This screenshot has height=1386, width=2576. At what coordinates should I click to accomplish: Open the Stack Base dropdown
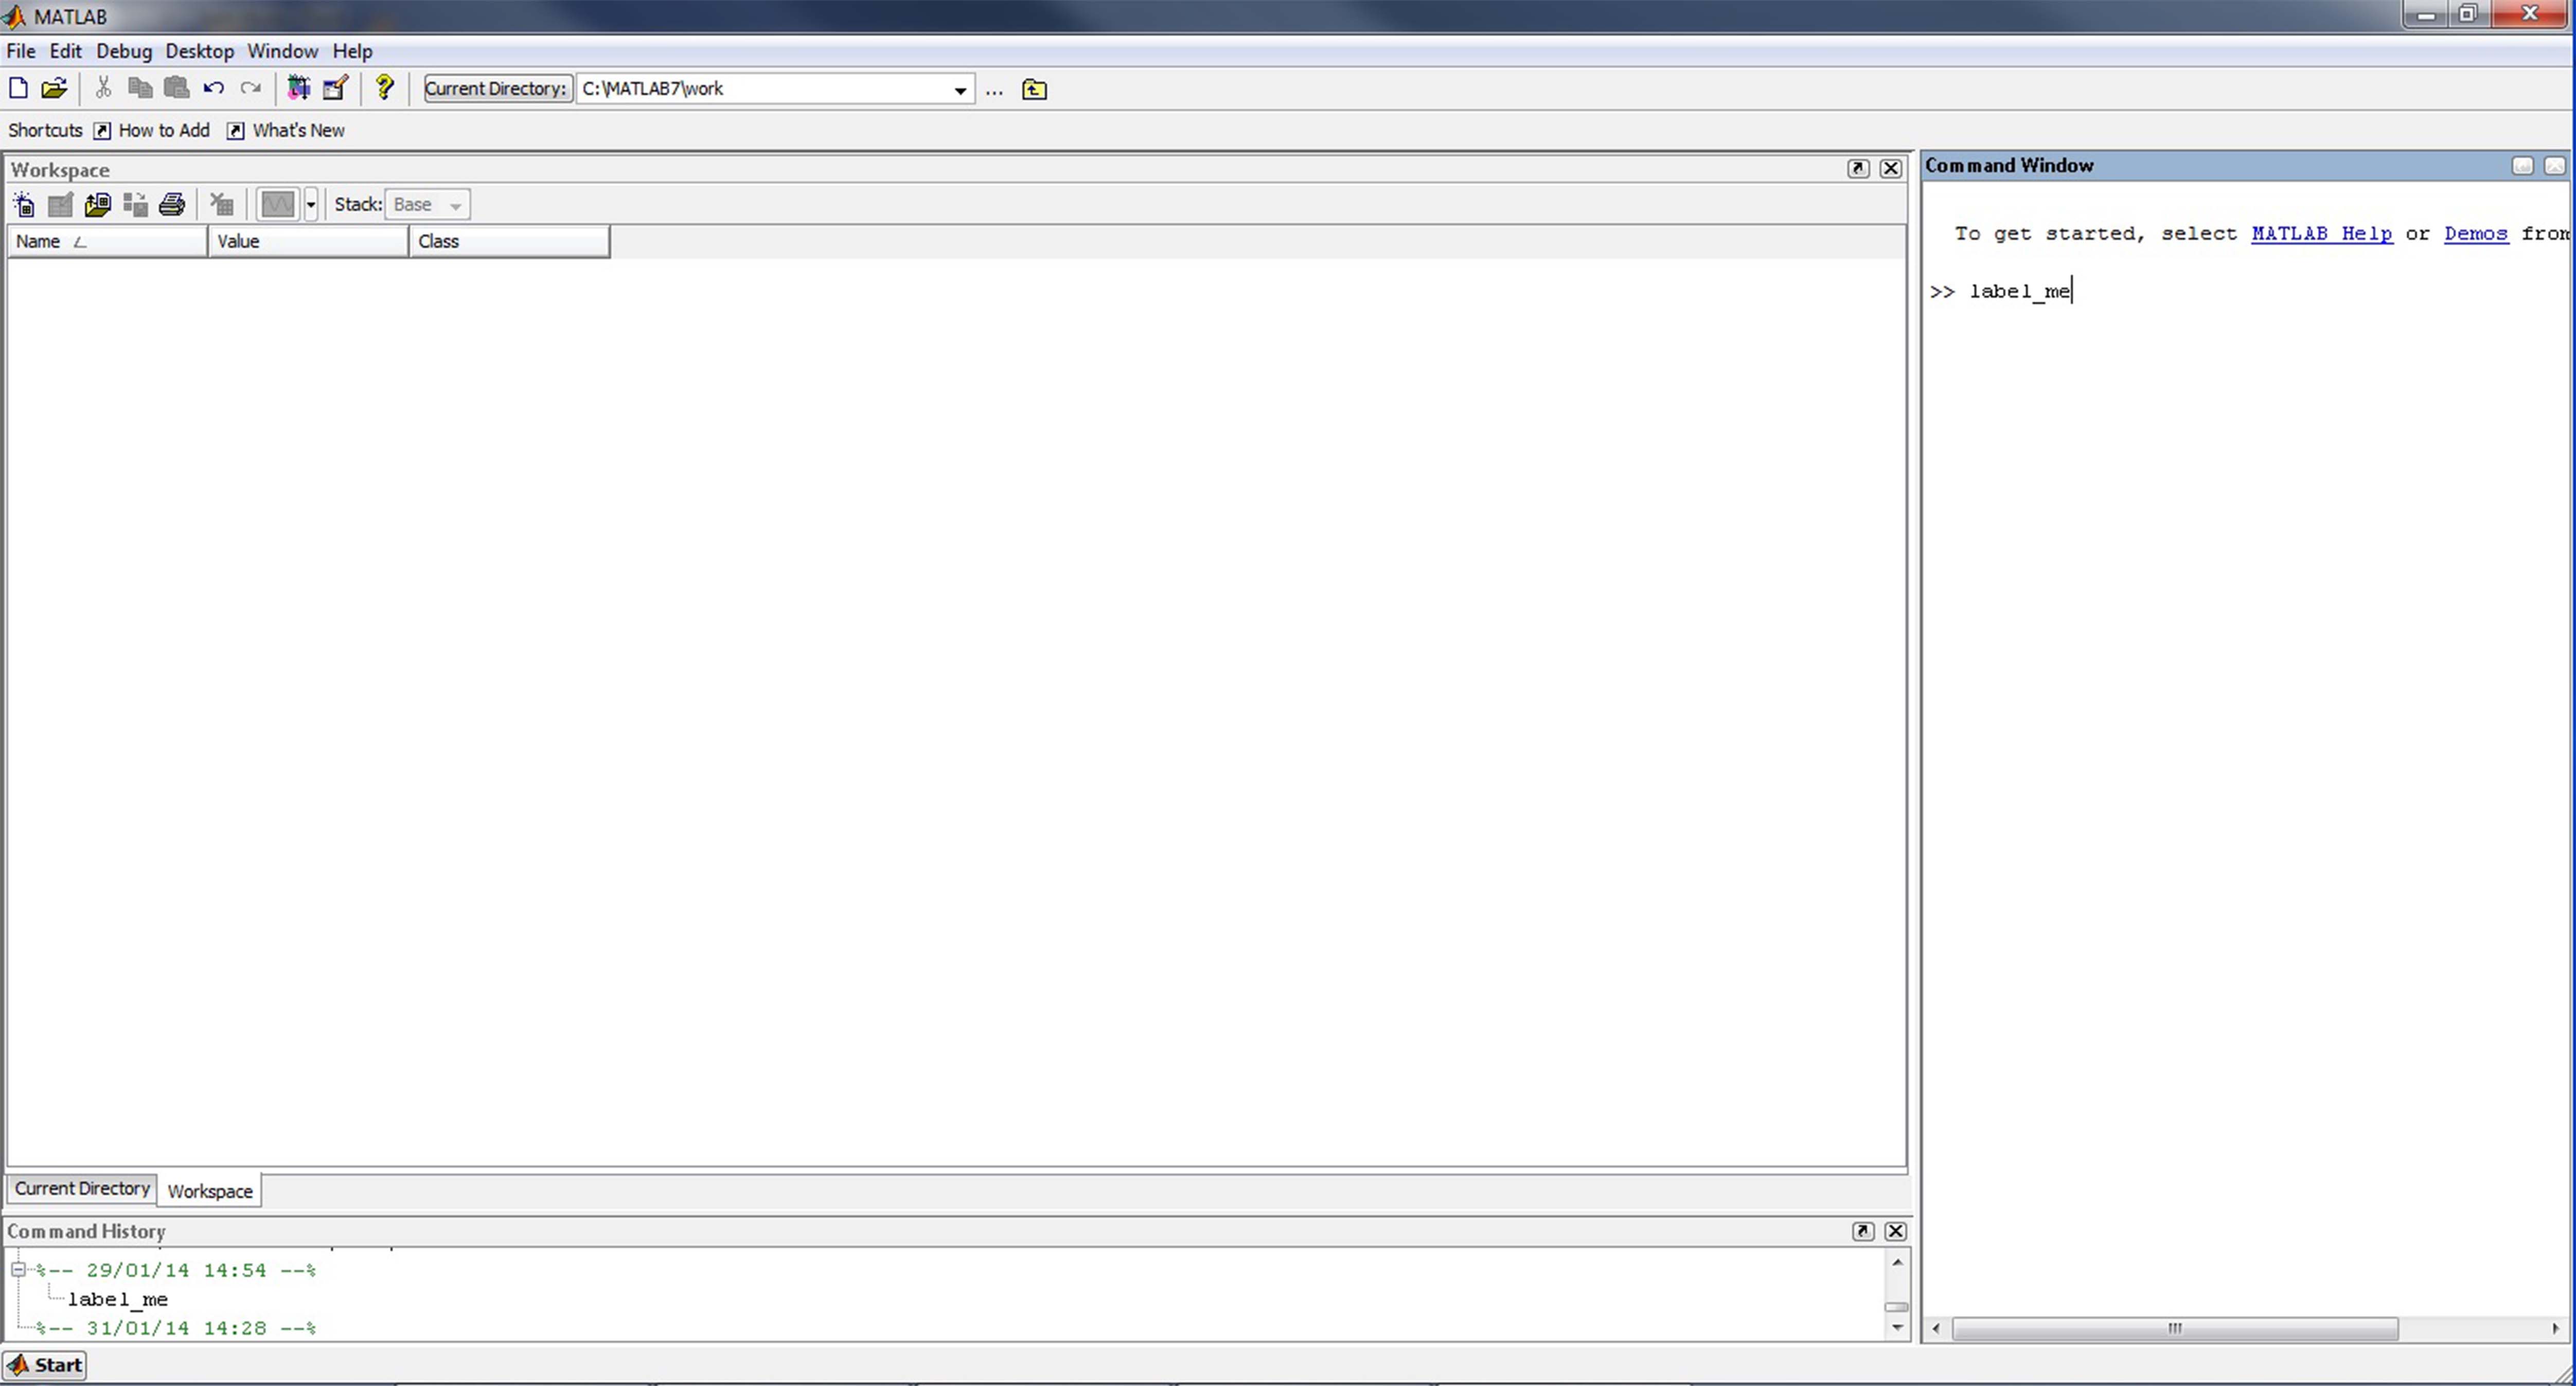click(428, 205)
